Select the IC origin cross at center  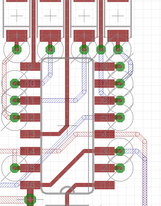tap(67, 126)
